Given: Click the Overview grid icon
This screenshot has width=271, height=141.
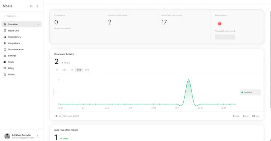Looking at the screenshot, I should pos(5,24).
